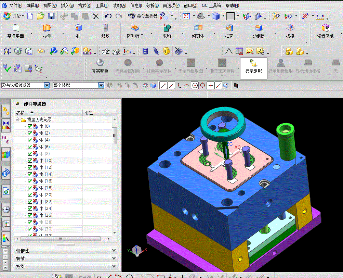The height and width of the screenshot is (278, 343).
Task: Enable the greyed 体 (8) checkbox
Action: (30, 154)
